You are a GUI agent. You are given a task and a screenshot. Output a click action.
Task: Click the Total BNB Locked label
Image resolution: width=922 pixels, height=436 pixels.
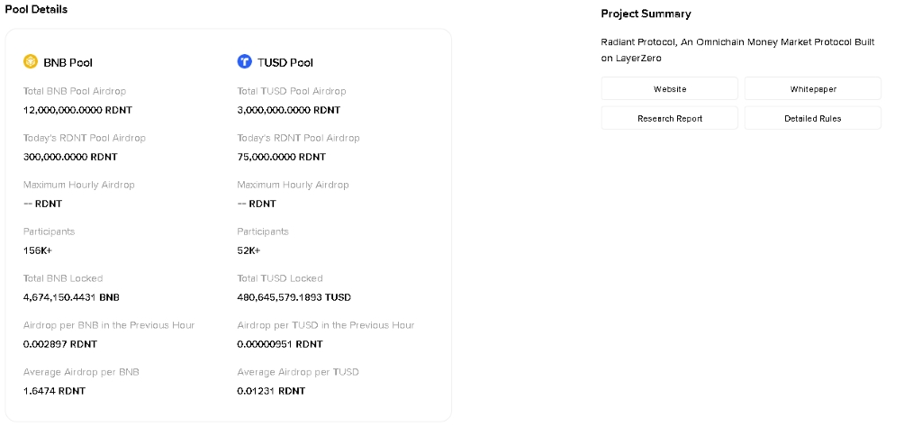coord(63,278)
